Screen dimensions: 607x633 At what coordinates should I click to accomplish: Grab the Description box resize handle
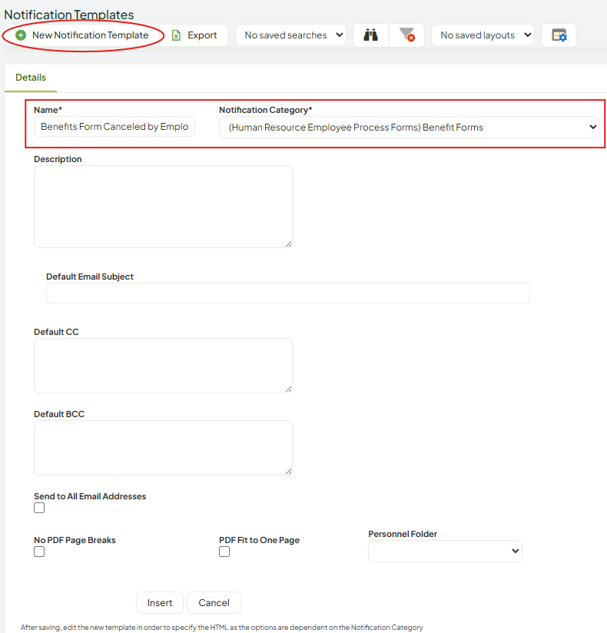point(288,244)
